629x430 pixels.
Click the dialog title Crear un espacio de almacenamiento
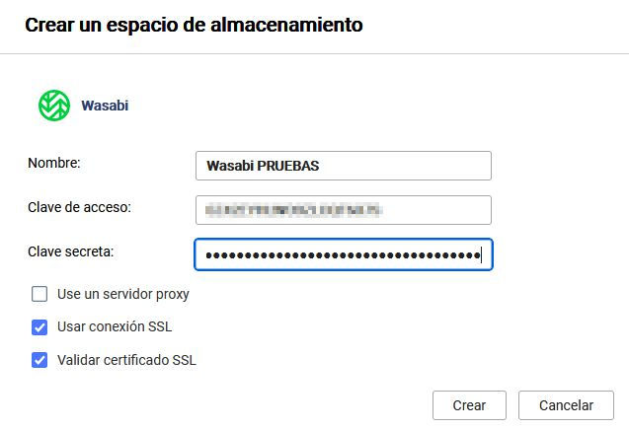pos(194,26)
